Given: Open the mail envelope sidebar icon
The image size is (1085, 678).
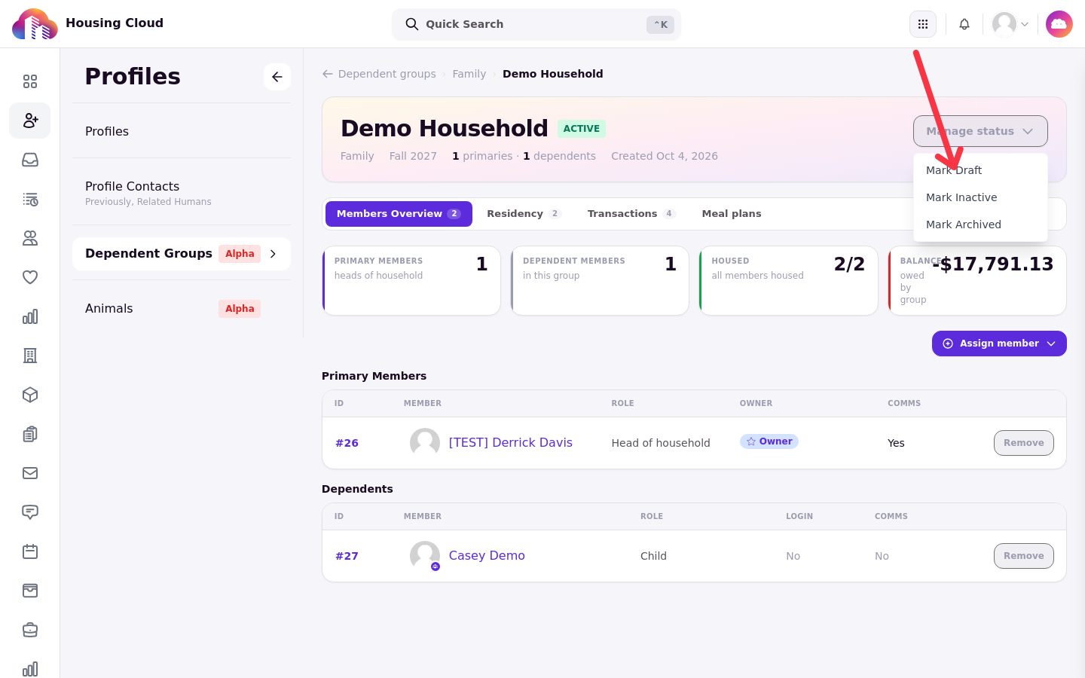Looking at the screenshot, I should [30, 473].
